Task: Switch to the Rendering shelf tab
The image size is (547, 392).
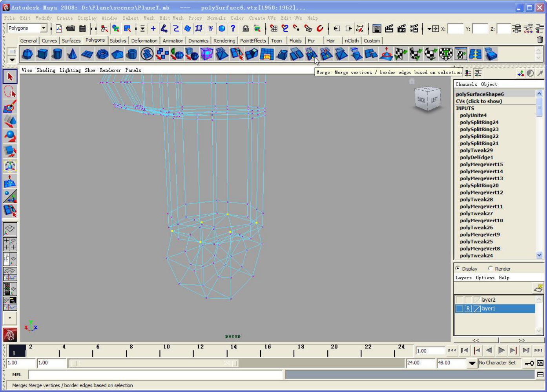Action: click(224, 40)
